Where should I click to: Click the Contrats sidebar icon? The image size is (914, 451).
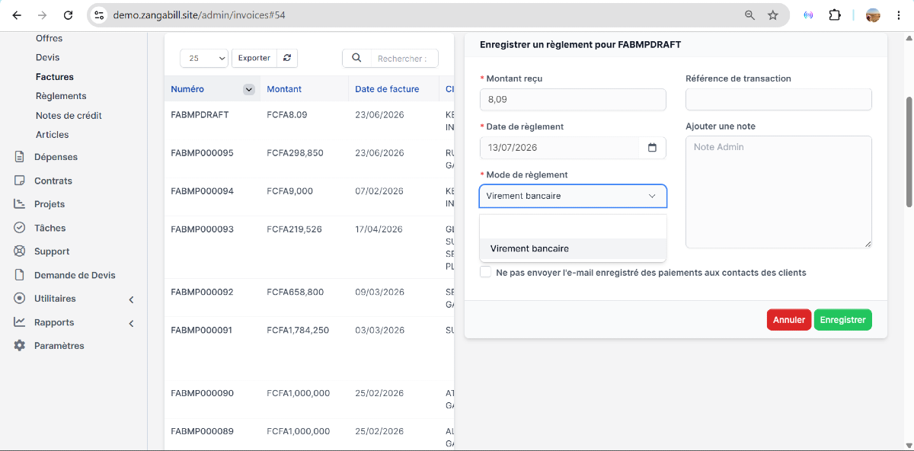tap(20, 181)
